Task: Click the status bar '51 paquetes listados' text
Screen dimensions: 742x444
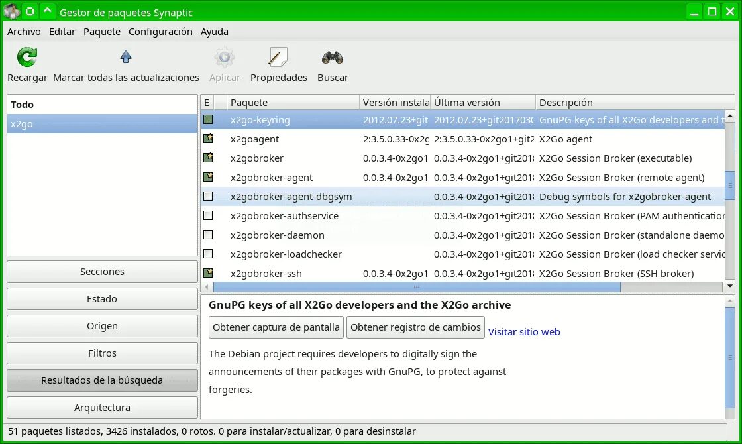Action: click(x=55, y=431)
